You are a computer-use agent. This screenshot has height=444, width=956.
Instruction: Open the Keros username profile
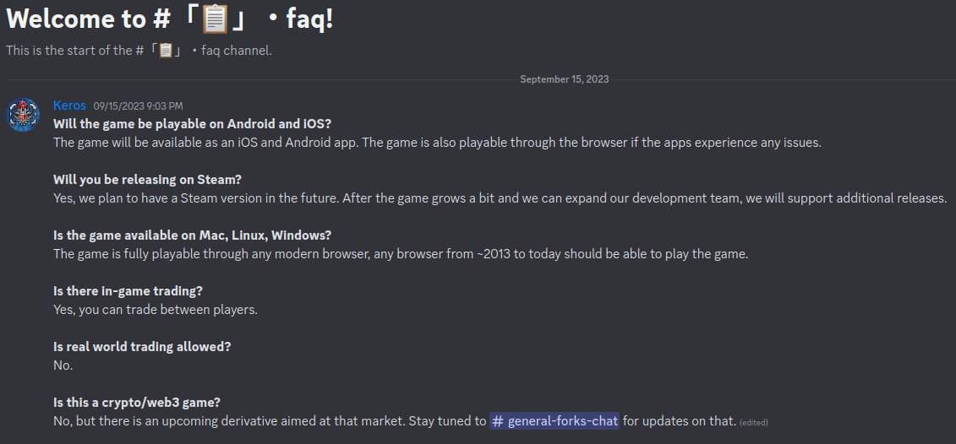tap(69, 105)
